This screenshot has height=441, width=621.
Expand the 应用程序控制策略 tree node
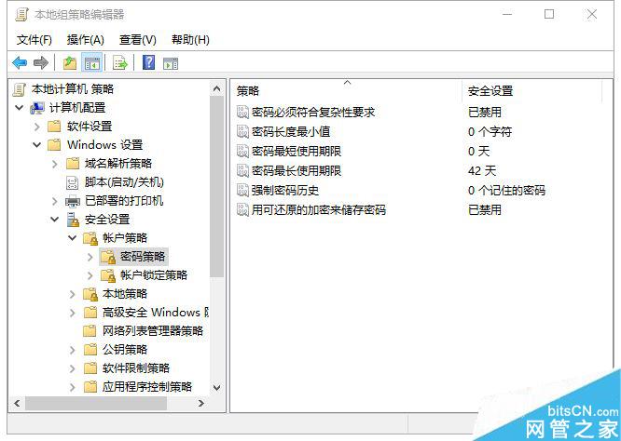[x=72, y=387]
